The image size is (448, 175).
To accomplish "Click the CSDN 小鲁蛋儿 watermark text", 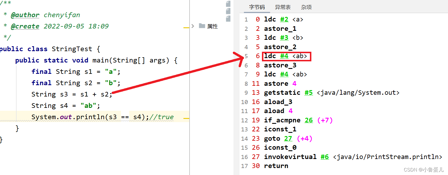I will (x=423, y=169).
